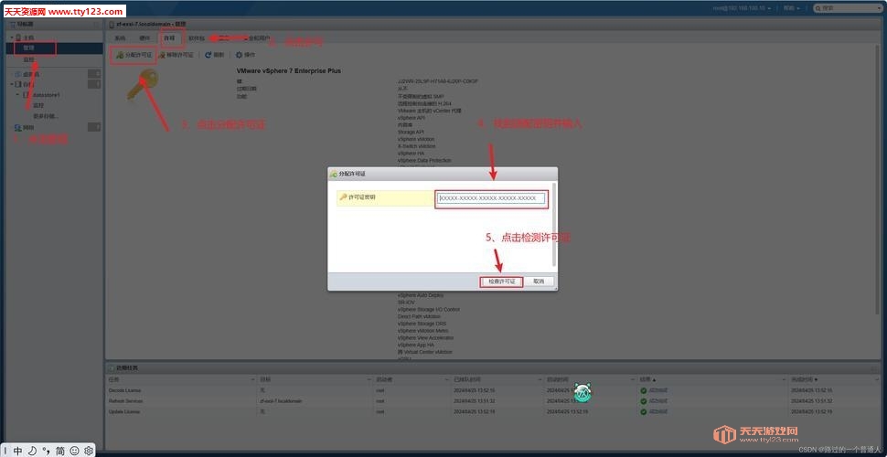
Task: Collapse the datastore1 tree node
Action: coord(18,95)
